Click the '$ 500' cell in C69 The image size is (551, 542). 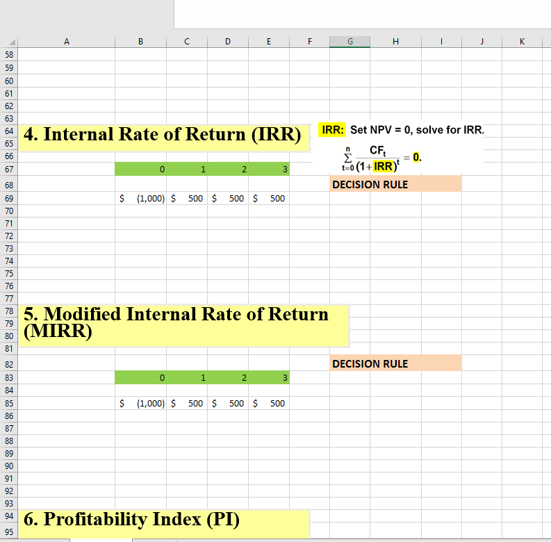[x=187, y=199]
